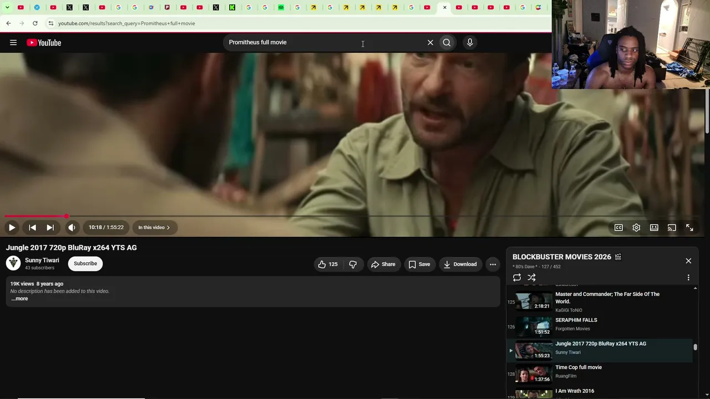Open the browser tab search dropdown

[7, 8]
